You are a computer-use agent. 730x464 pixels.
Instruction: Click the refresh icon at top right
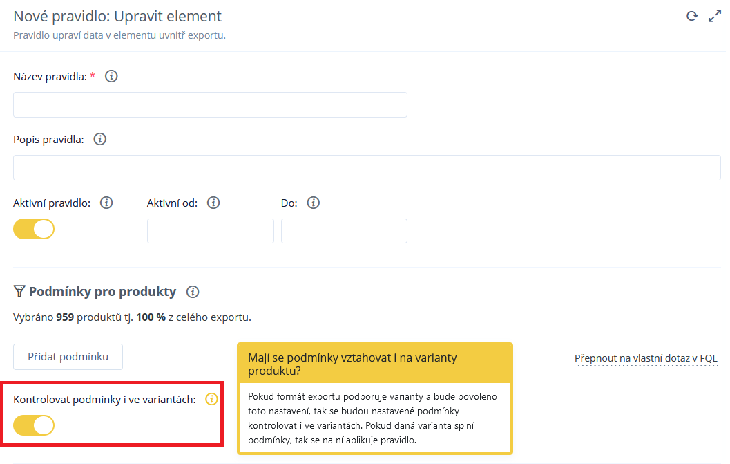tap(692, 17)
